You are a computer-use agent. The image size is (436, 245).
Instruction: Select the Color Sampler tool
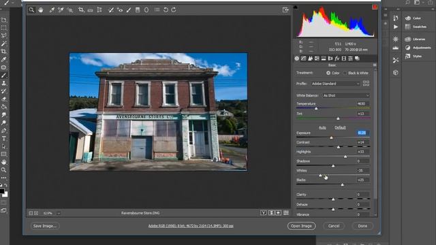click(61, 10)
